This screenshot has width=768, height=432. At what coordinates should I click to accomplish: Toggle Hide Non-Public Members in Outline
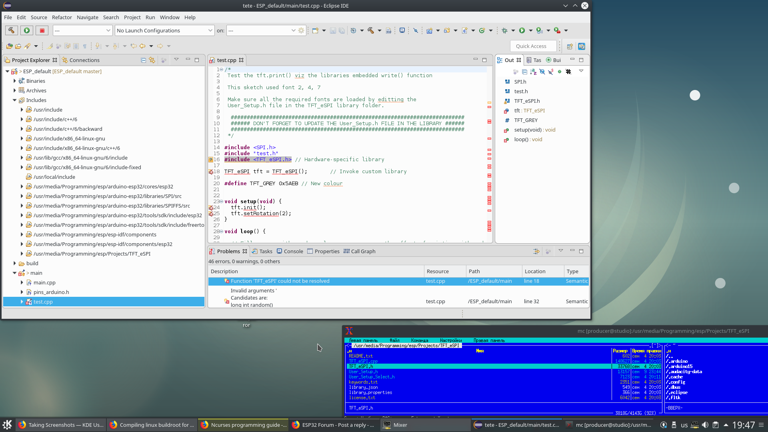pos(560,72)
